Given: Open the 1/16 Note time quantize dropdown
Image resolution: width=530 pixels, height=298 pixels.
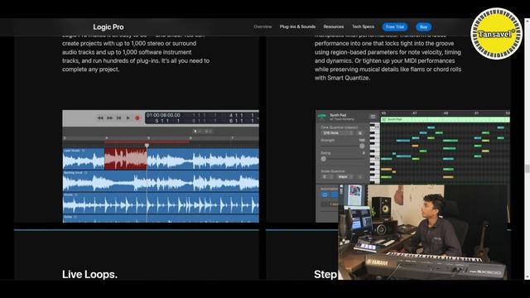Looking at the screenshot, I should [x=337, y=133].
